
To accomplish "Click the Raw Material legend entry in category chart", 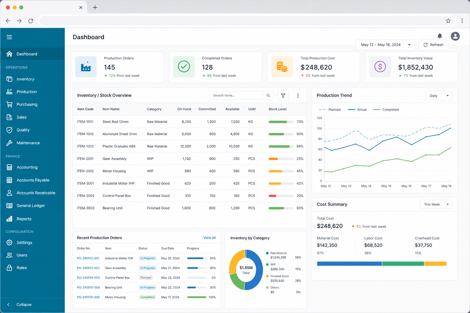I will tap(276, 253).
